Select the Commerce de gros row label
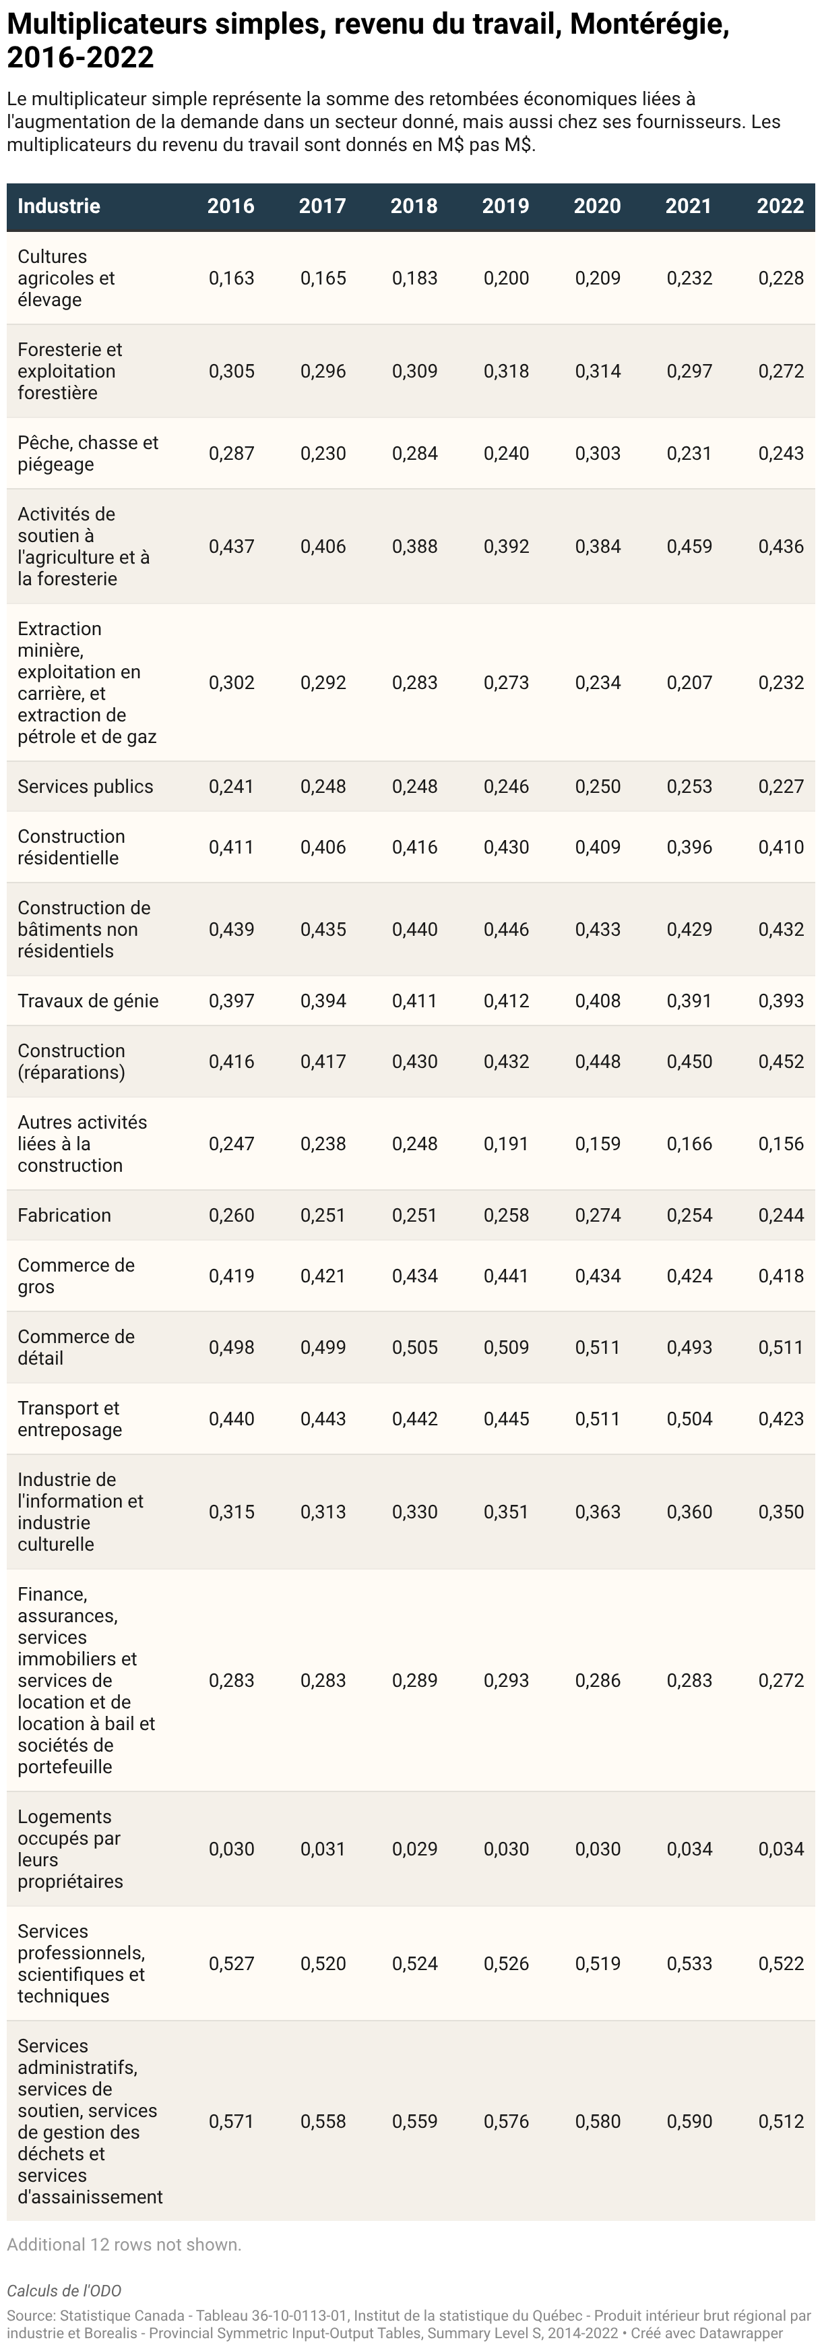 coord(75,1276)
